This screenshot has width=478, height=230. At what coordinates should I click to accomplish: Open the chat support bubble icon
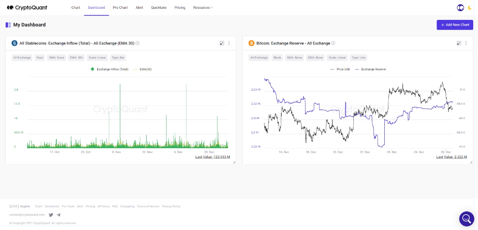466,218
